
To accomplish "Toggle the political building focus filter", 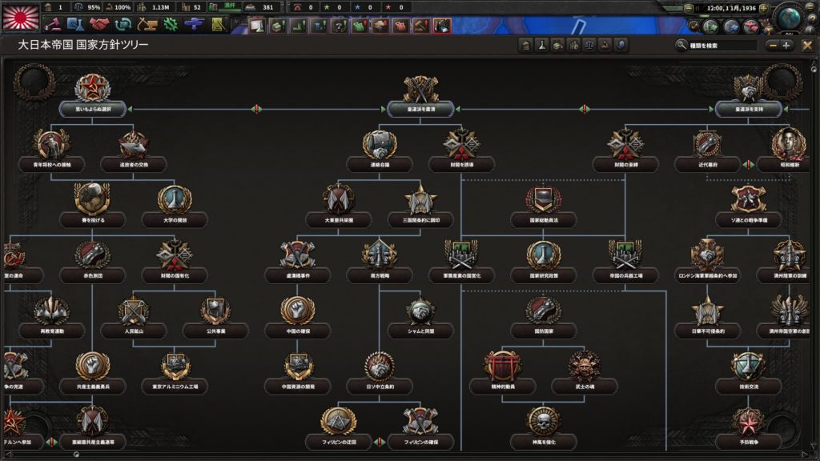I will (x=526, y=46).
